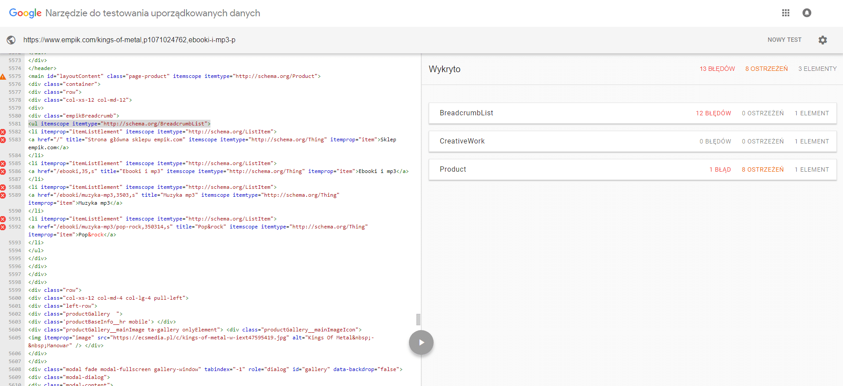Viewport: 843px width, 386px height.
Task: Click the page title 'Narzędzie do testowania uporządkowanych danych'
Action: pyautogui.click(x=153, y=13)
